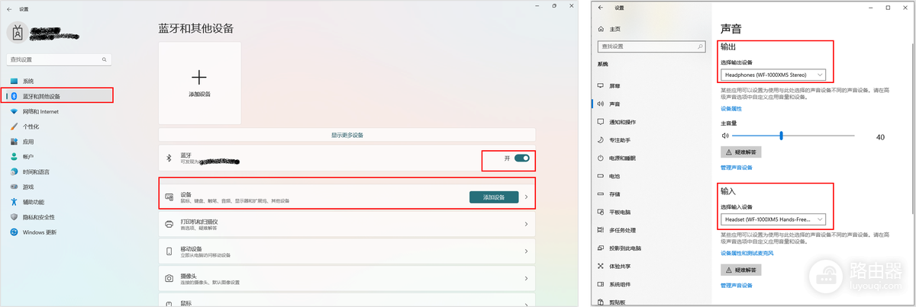Mute via the speaker icon beside the volume slider
The image size is (916, 307).
click(x=725, y=136)
